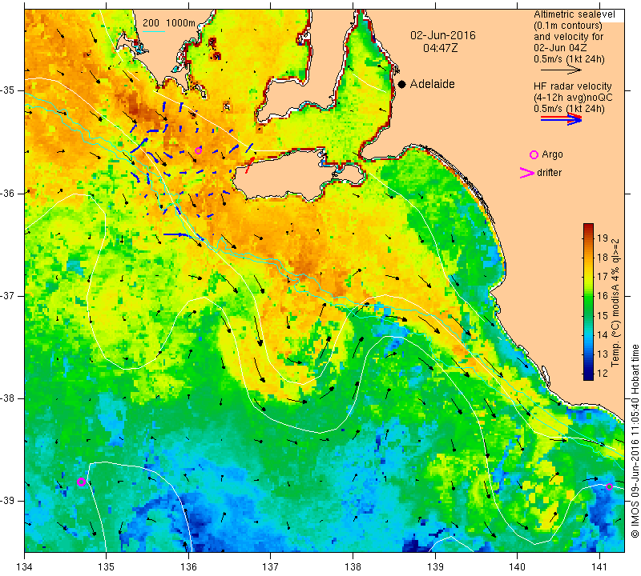
Task: Click the dark blue bottom of color bar
Action: 588,376
